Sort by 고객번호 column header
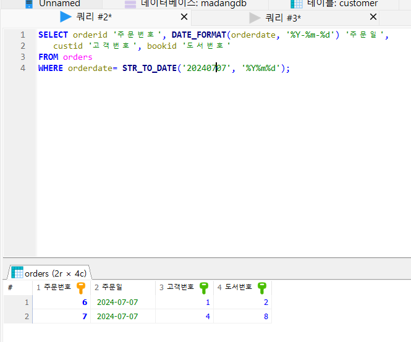Image resolution: width=411 pixels, height=342 pixels. tap(184, 287)
